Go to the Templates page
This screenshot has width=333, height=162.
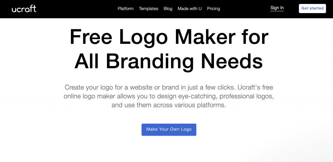[148, 9]
